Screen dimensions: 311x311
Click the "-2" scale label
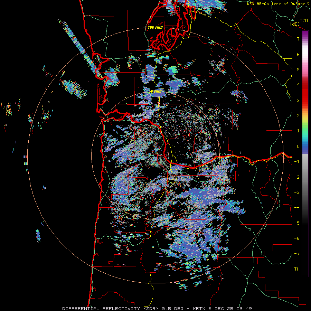(x=297, y=177)
